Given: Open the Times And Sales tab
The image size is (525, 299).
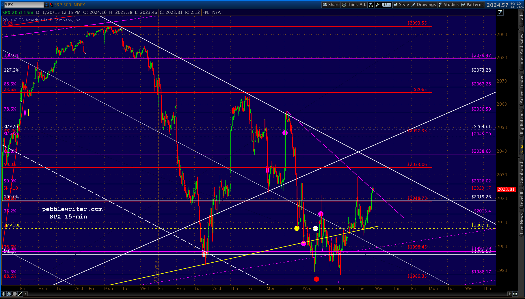Looking at the screenshot, I should (x=521, y=51).
